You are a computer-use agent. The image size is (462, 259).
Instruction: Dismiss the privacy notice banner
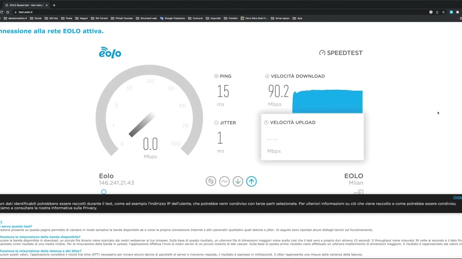pyautogui.click(x=458, y=198)
